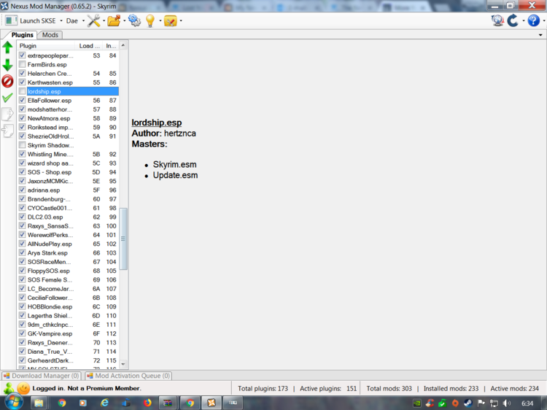Click the plugin list scrollbar thumb
The image size is (547, 410).
tap(123, 239)
